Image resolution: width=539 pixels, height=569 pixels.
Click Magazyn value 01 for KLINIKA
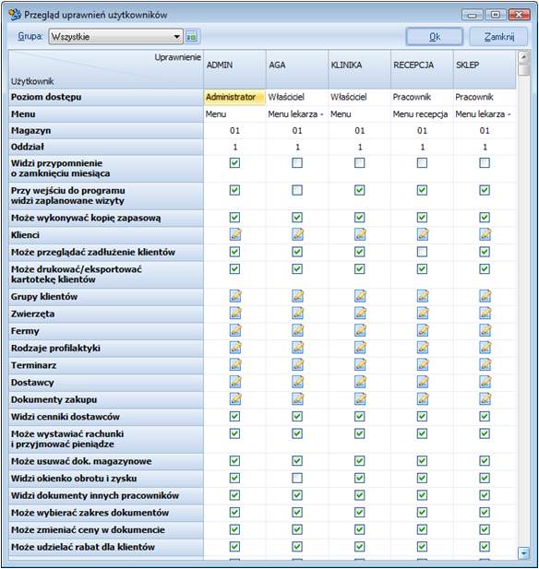(360, 130)
